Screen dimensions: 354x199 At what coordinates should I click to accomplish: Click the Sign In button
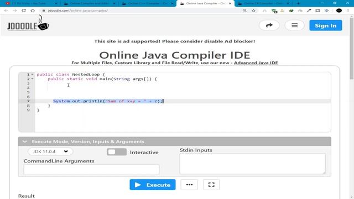326,25
